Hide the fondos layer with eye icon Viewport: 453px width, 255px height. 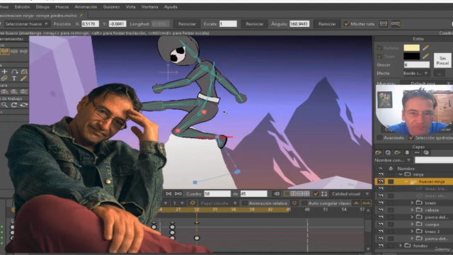381,246
